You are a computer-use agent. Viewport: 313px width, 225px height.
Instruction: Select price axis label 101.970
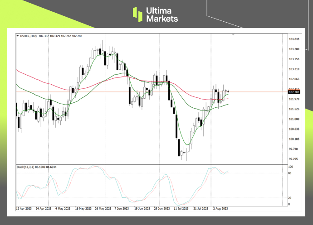(x=294, y=99)
